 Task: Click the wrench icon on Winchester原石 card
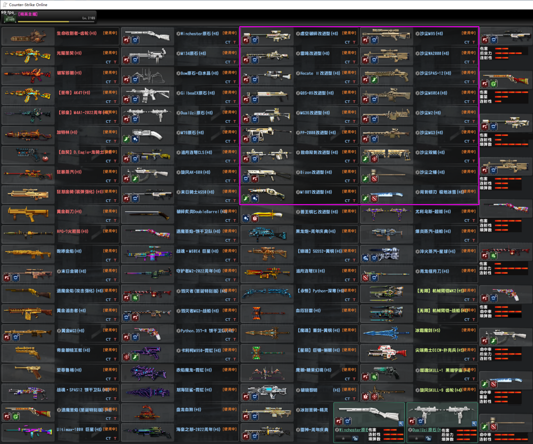(401, 423)
